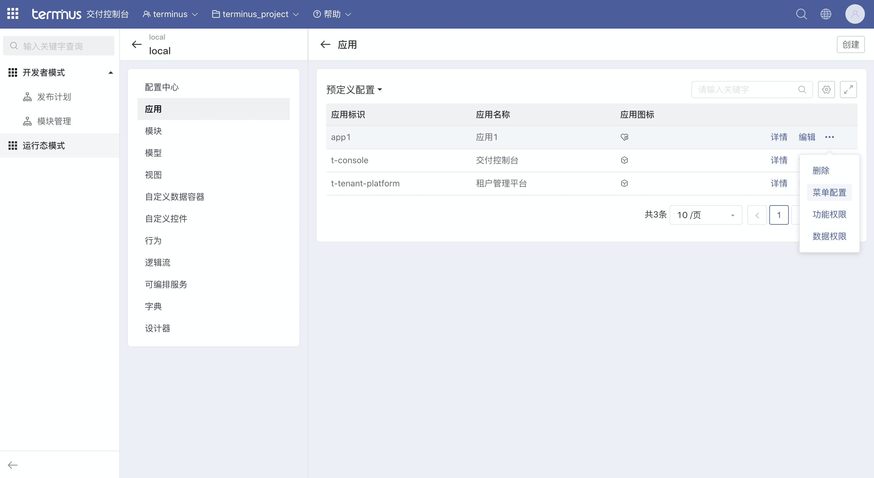Open the 10 /页 page size selector
The width and height of the screenshot is (874, 478).
click(706, 215)
